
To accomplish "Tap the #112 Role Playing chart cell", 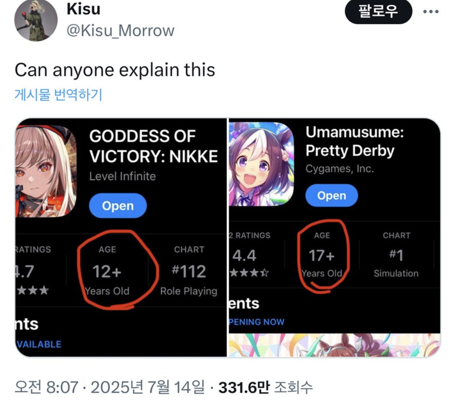I will point(189,270).
